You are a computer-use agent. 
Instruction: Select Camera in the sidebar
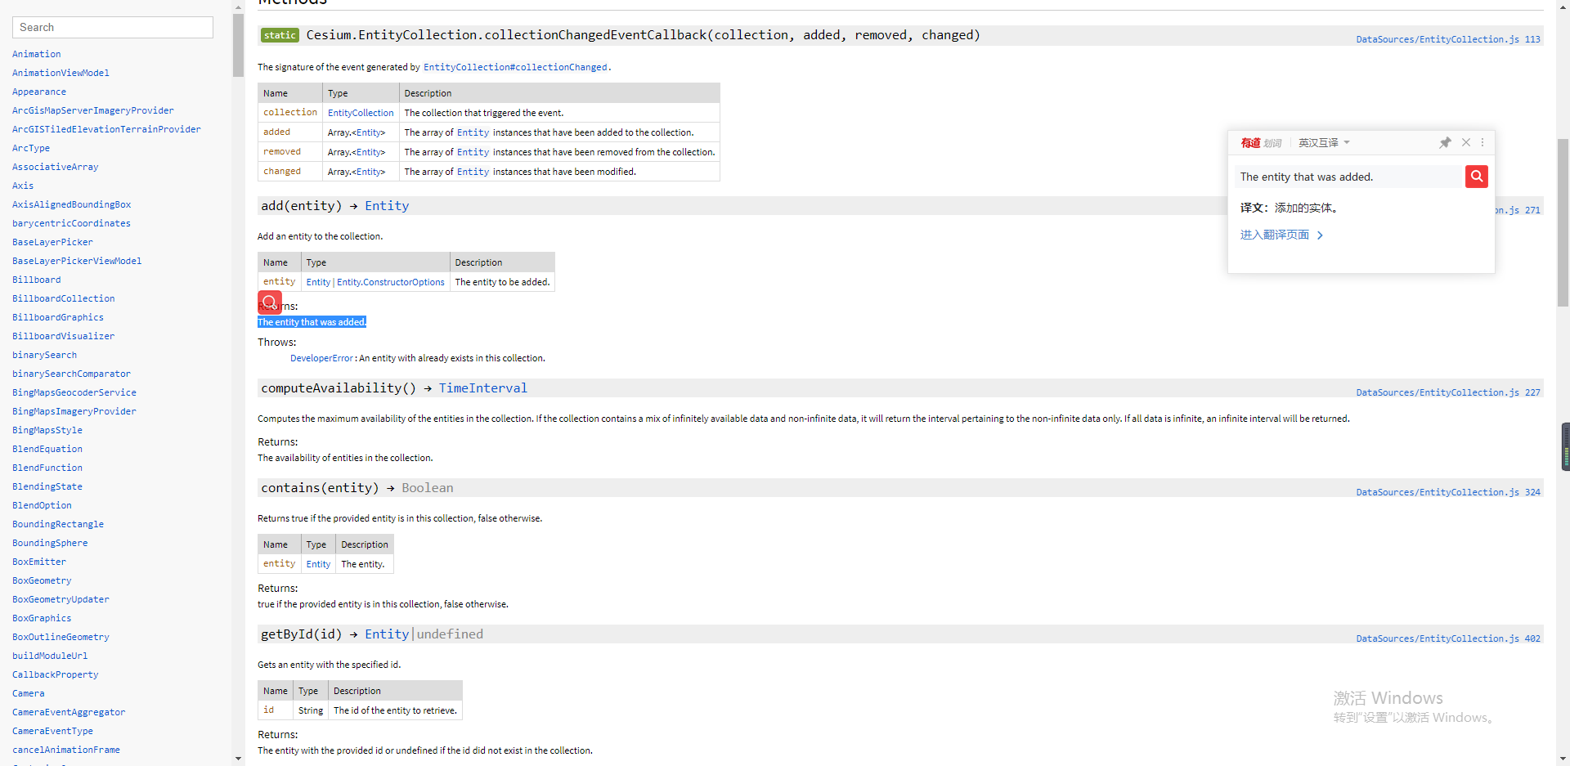28,692
